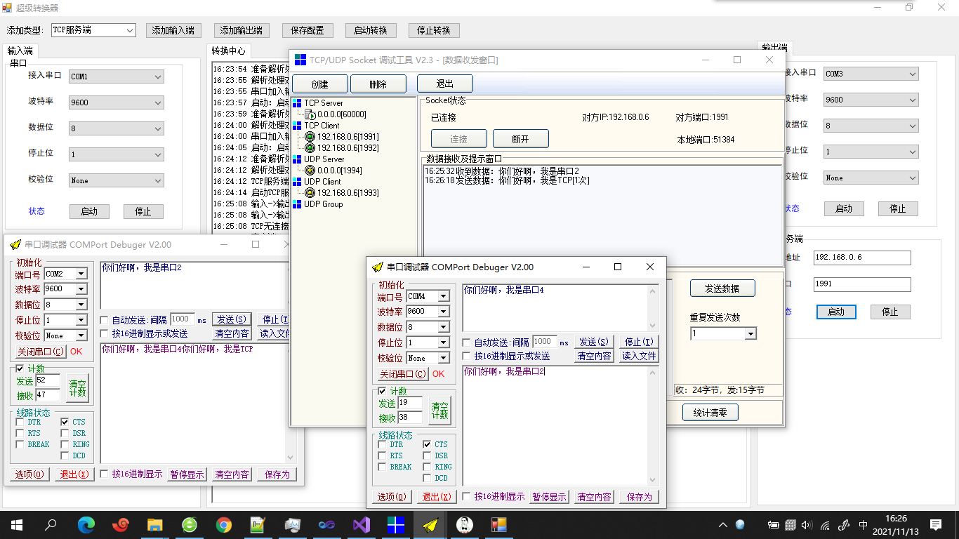Click yellow indicator for 0.0.0.0[1994]
The height and width of the screenshot is (539, 959).
coord(310,171)
